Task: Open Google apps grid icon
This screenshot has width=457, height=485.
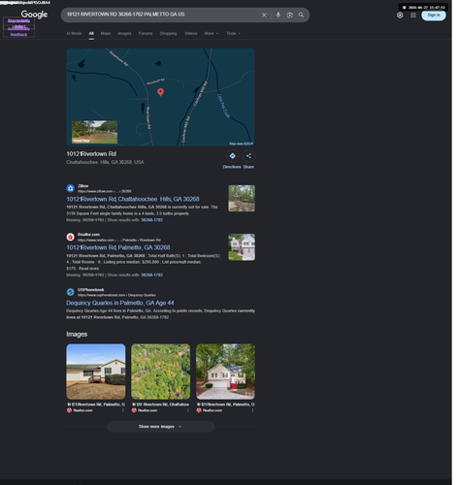Action: coord(413,16)
